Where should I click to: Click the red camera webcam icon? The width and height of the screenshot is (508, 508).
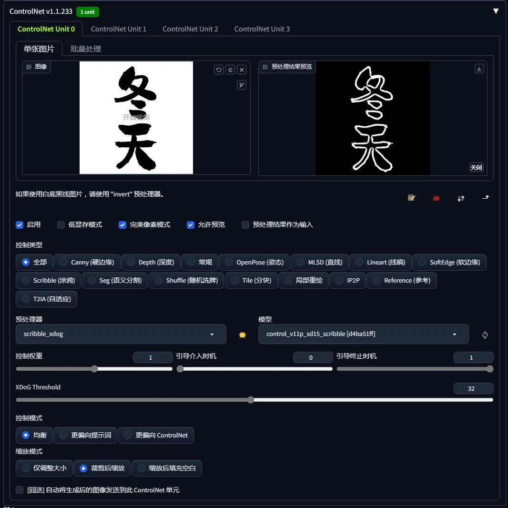click(x=436, y=198)
